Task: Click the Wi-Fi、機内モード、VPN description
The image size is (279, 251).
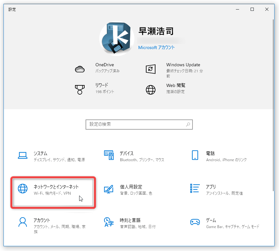Action: pos(52,193)
